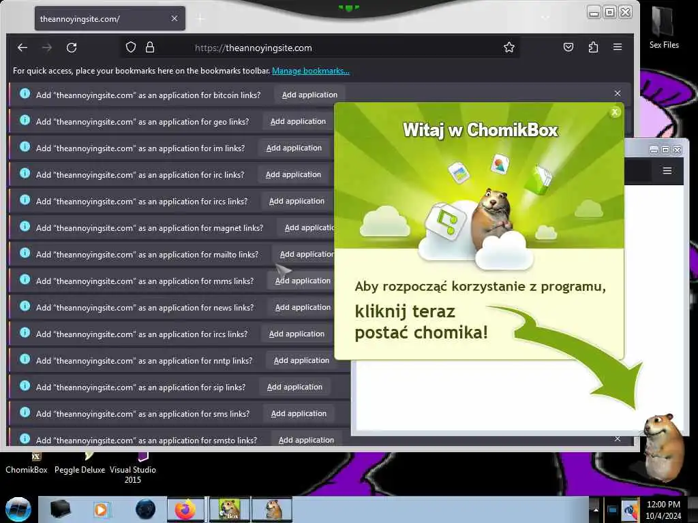The height and width of the screenshot is (523, 698).
Task: Close the theannoyingsite.com tab
Action: pos(174,18)
